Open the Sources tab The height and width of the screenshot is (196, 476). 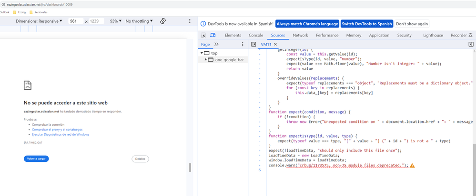pyautogui.click(x=278, y=35)
